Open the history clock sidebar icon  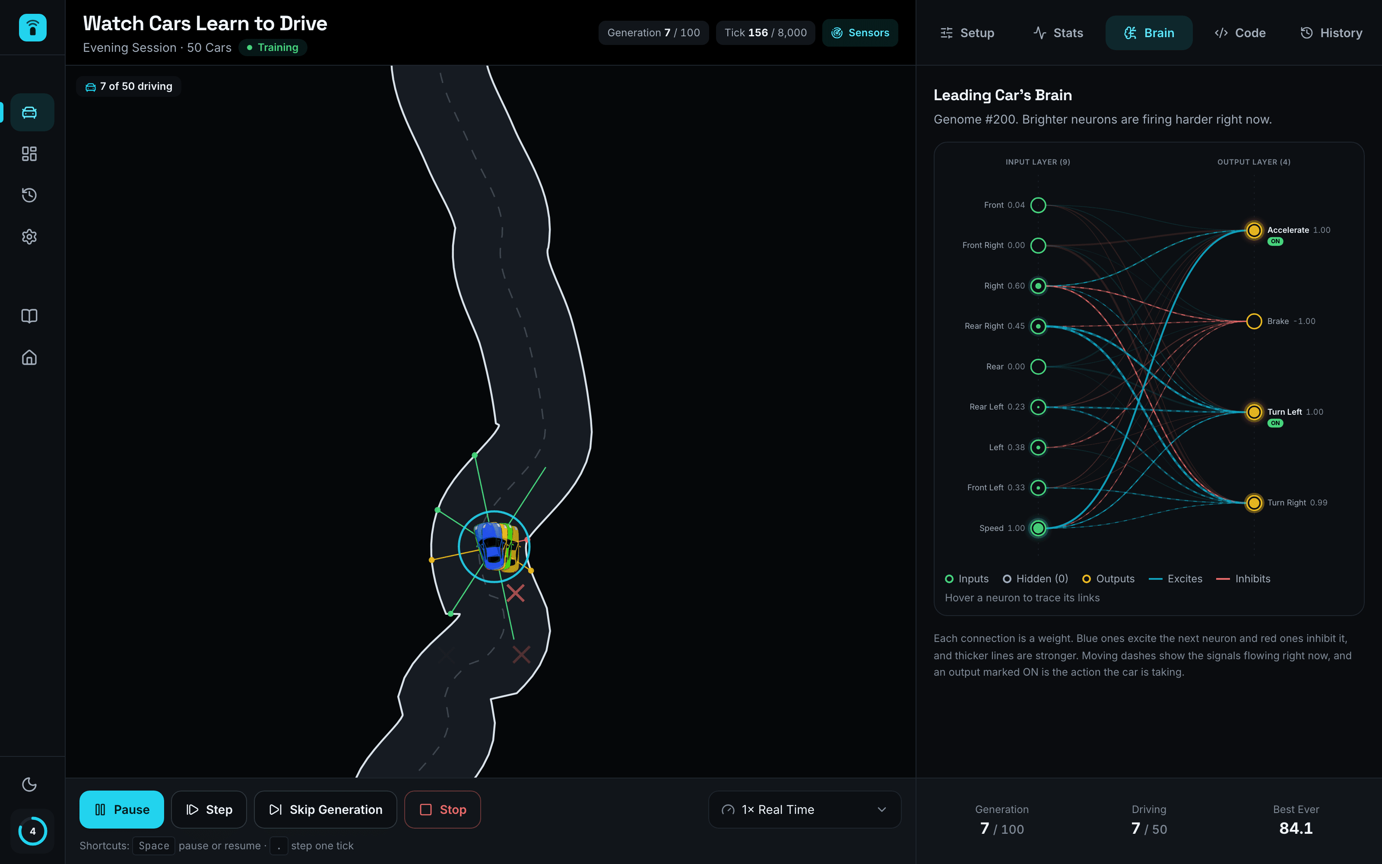[x=30, y=195]
